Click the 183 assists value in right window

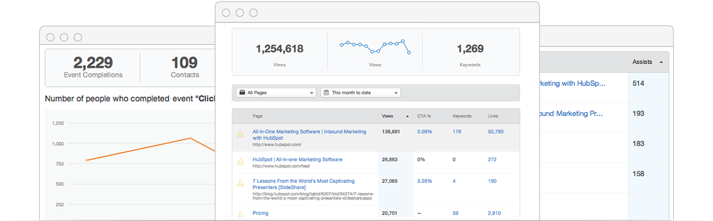click(x=638, y=143)
